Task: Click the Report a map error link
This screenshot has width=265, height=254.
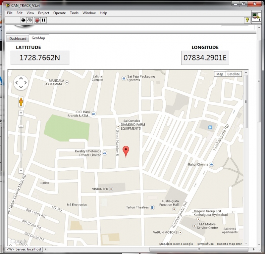Action: [229, 244]
